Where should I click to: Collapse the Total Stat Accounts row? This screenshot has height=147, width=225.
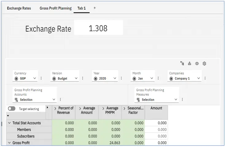click(9, 123)
